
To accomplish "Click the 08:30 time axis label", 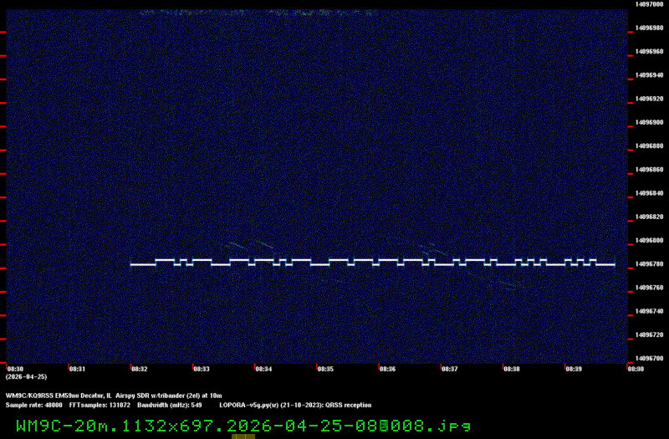I will 15,369.
